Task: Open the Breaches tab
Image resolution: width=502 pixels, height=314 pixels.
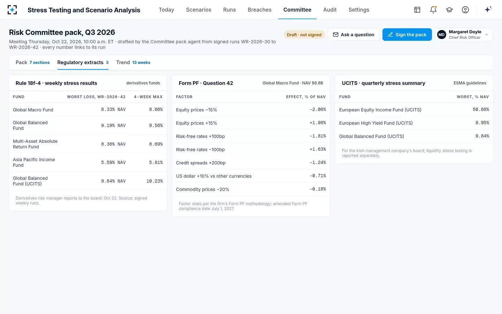Action: pyautogui.click(x=260, y=10)
